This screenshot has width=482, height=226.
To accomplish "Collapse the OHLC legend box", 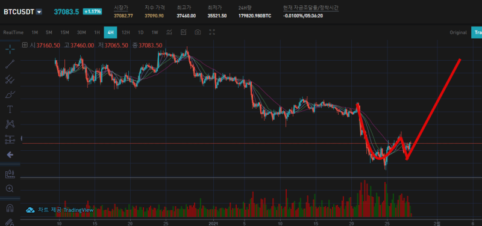I will click(25, 45).
